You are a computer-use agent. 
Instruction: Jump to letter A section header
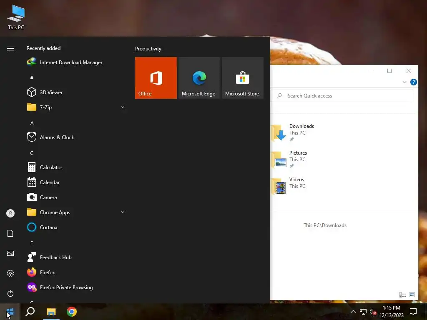tap(32, 123)
